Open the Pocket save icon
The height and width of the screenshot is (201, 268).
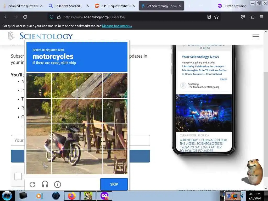coord(243,17)
